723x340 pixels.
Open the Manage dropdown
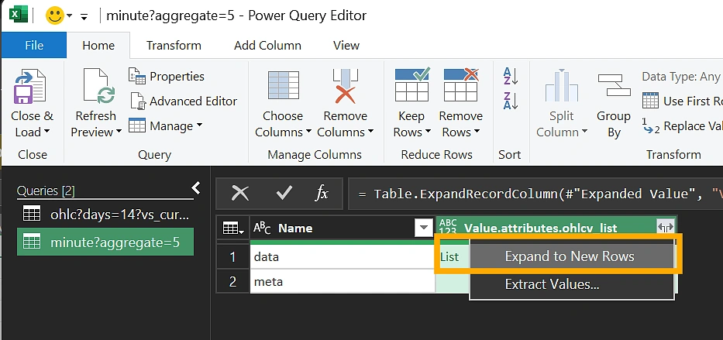coord(166,125)
